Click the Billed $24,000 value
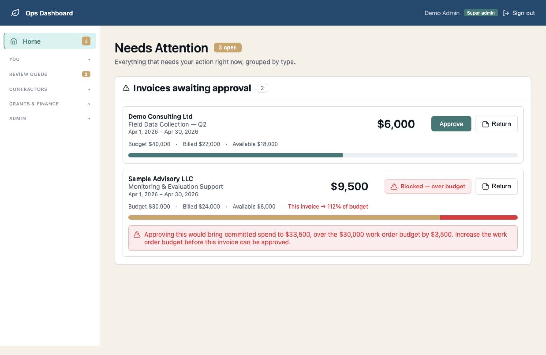This screenshot has height=355, width=546. (201, 207)
